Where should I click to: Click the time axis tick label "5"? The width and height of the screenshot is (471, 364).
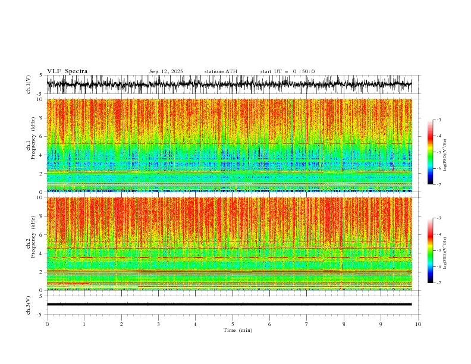(233, 324)
